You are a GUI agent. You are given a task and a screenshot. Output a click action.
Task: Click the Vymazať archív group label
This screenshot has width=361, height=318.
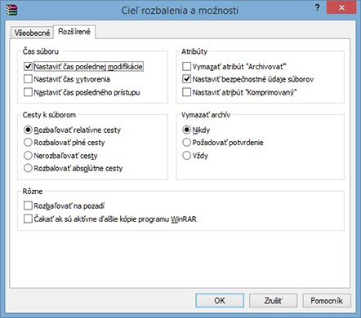coord(206,115)
